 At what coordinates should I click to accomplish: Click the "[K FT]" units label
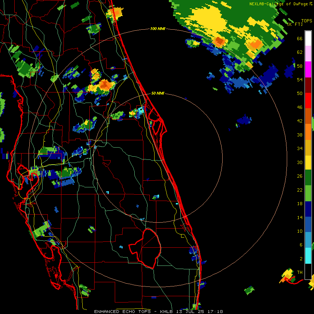tap(295, 24)
